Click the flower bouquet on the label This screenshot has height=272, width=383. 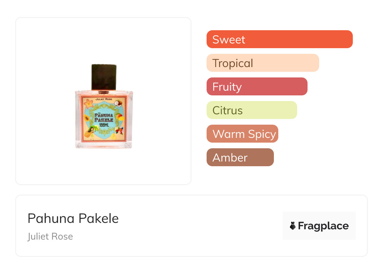[119, 131]
